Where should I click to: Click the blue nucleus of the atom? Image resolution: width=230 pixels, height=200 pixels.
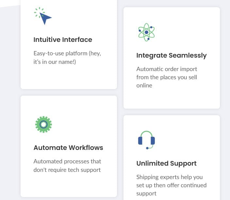click(x=146, y=32)
